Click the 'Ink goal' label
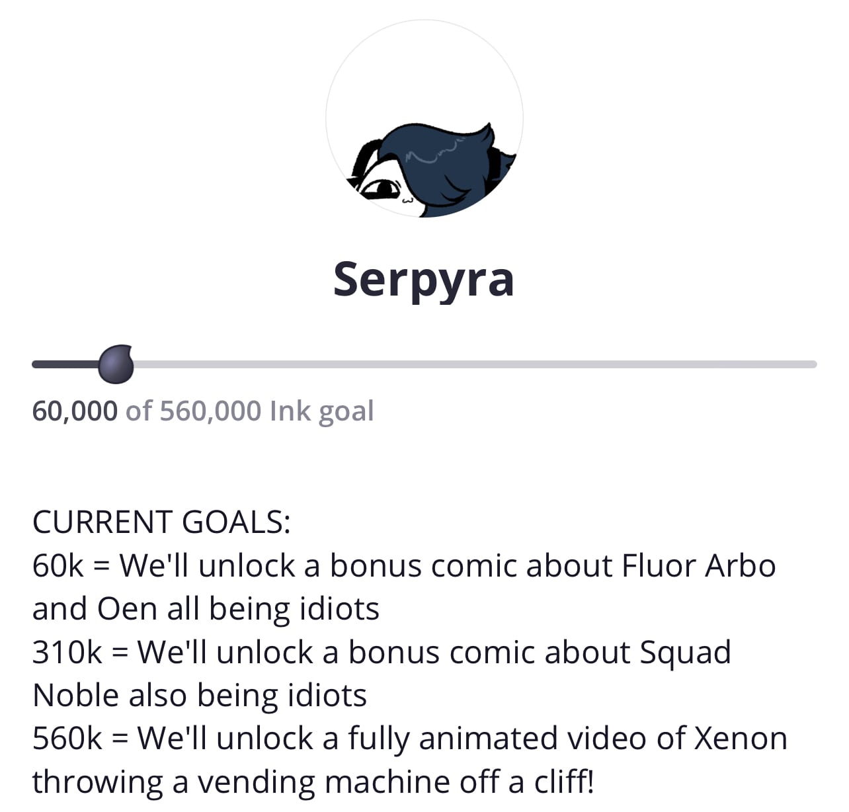Image resolution: width=849 pixels, height=812 pixels. (321, 411)
